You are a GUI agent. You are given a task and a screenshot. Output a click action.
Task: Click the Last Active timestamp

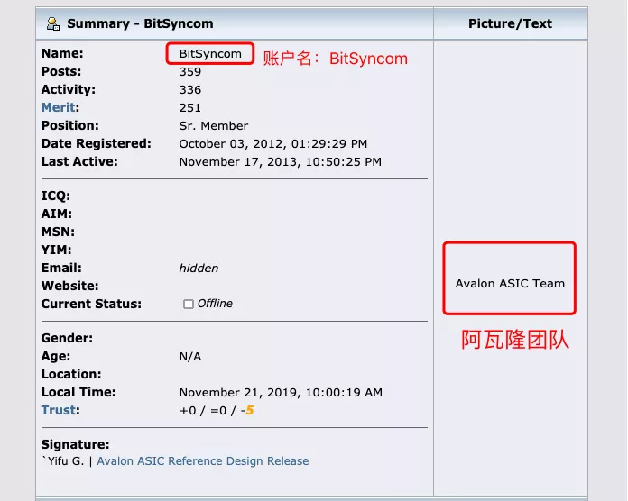pos(280,162)
